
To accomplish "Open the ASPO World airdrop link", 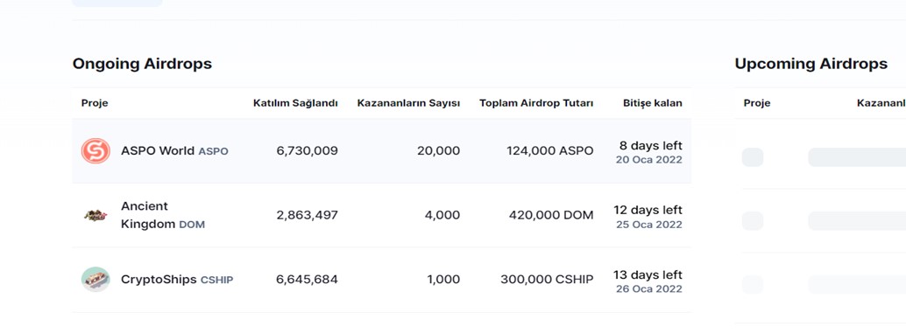I will coord(174,151).
